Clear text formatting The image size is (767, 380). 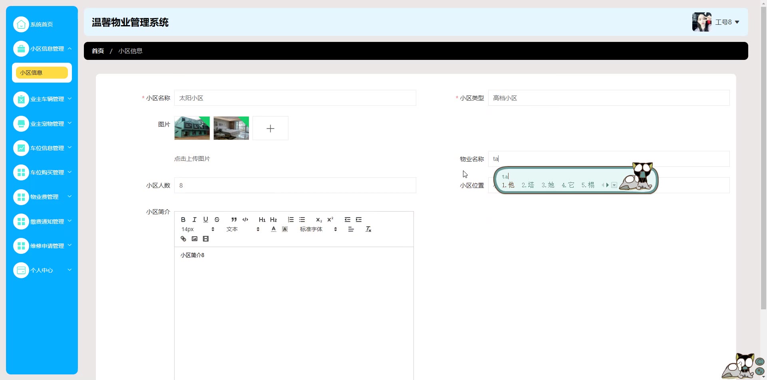coord(368,229)
